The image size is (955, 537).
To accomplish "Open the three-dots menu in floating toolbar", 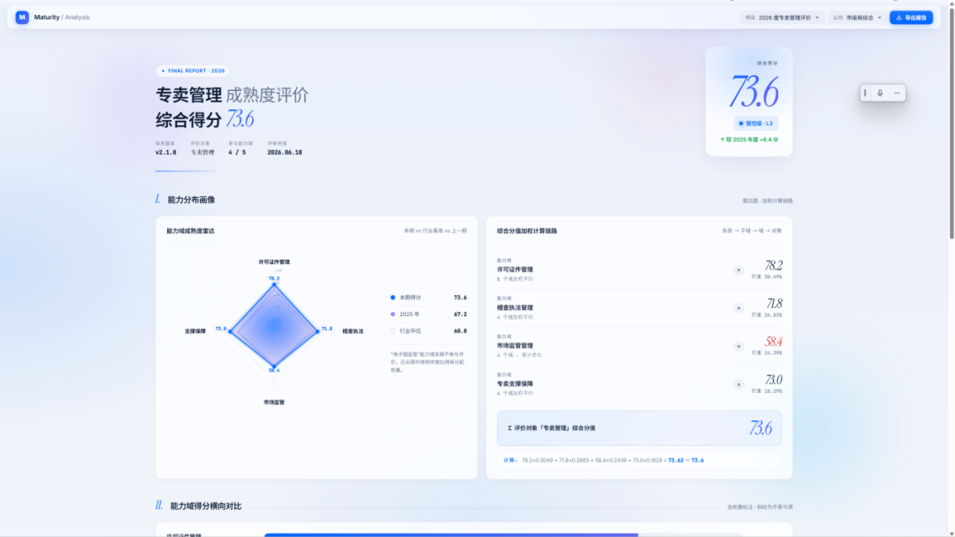I will click(x=897, y=93).
